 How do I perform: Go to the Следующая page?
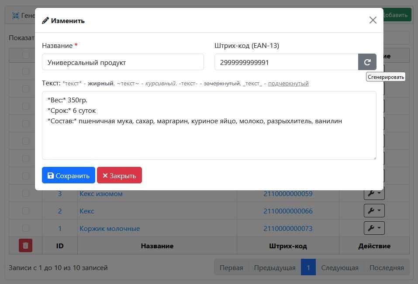click(x=340, y=267)
